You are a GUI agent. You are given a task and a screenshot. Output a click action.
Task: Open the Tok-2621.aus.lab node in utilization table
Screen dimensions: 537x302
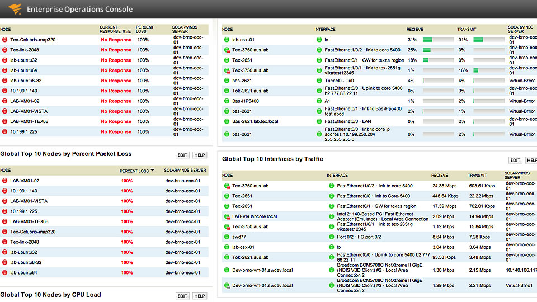pyautogui.click(x=251, y=91)
